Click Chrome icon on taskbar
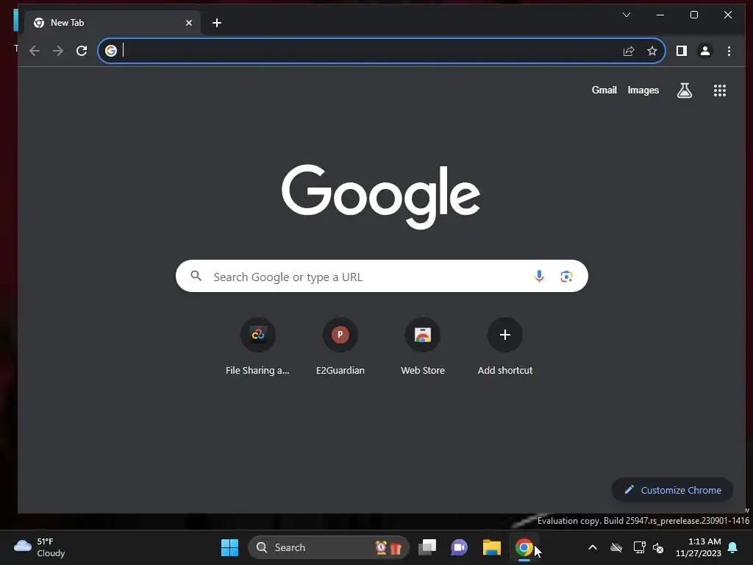753x565 pixels. [524, 547]
